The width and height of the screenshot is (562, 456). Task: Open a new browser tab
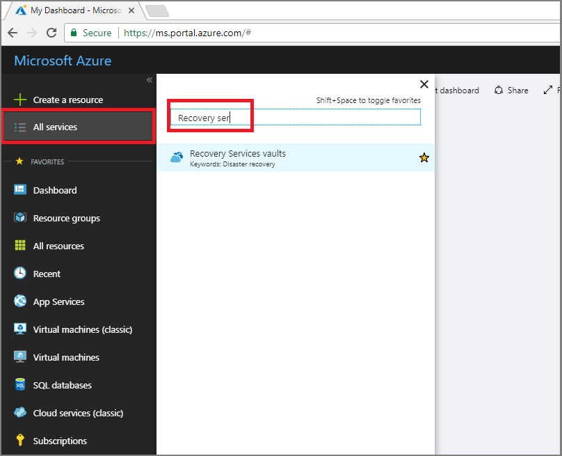pos(156,10)
